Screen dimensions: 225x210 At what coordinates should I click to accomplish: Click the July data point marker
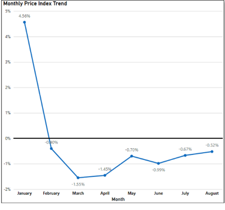185,155
